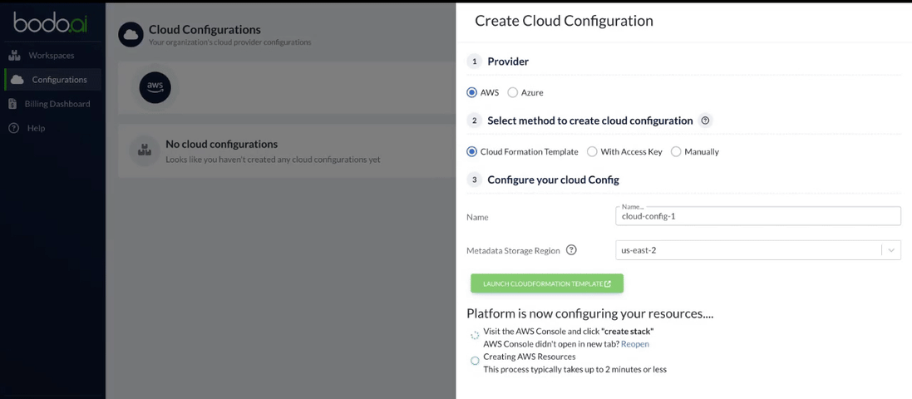Image resolution: width=912 pixels, height=399 pixels.
Task: Choose the Manually creation method
Action: tap(676, 152)
